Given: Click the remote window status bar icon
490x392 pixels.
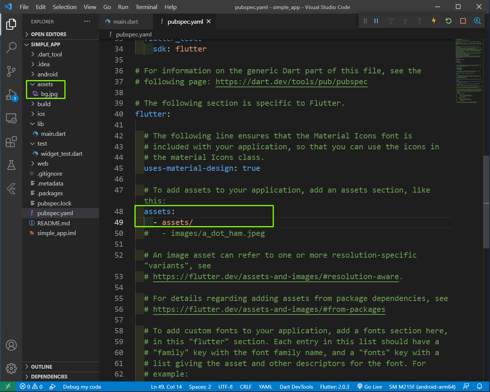Looking at the screenshot, I should [x=8, y=386].
